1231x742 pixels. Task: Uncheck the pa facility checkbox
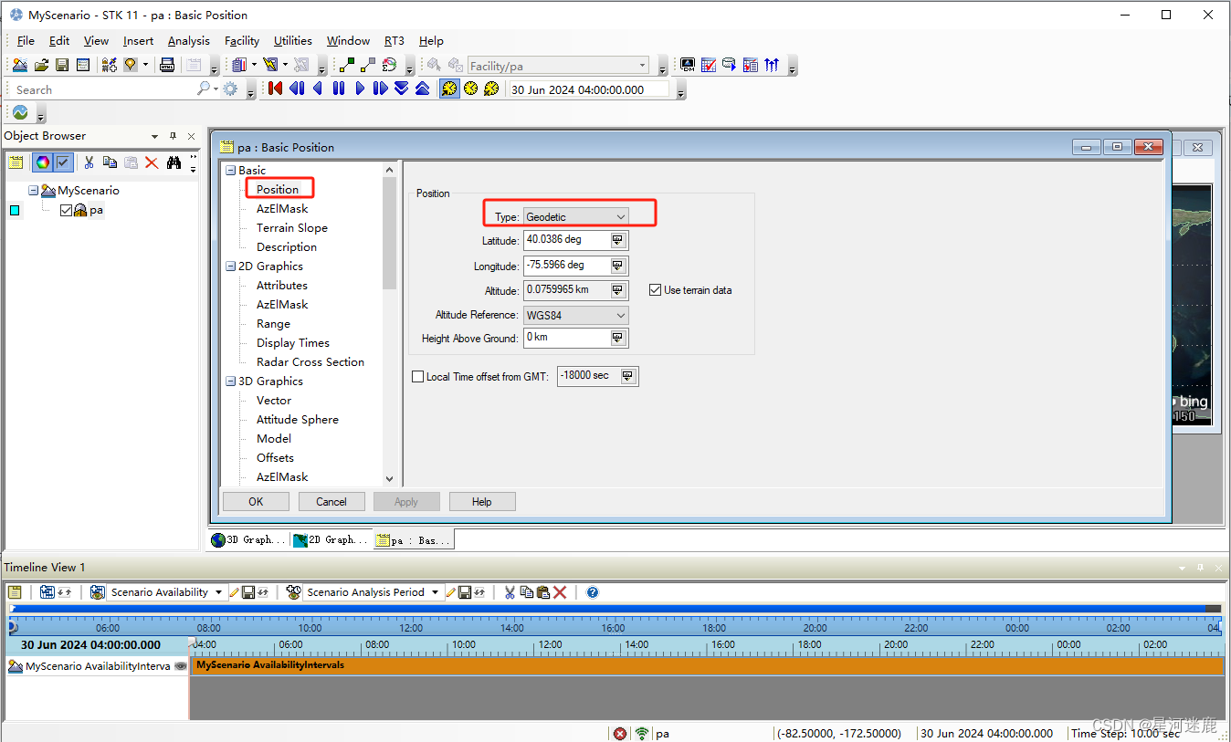tap(66, 210)
